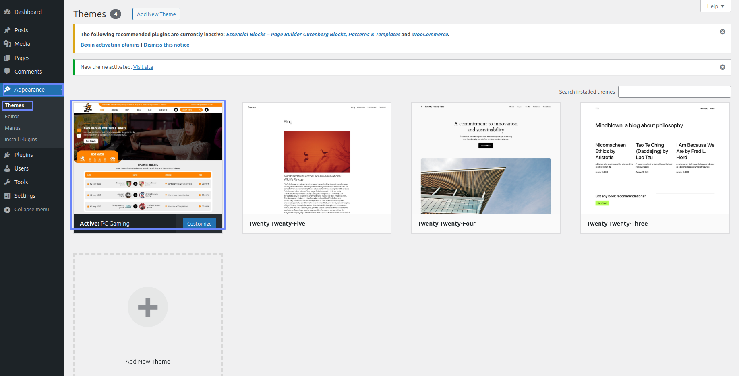Open the Menus submenu item
739x376 pixels.
pyautogui.click(x=12, y=128)
